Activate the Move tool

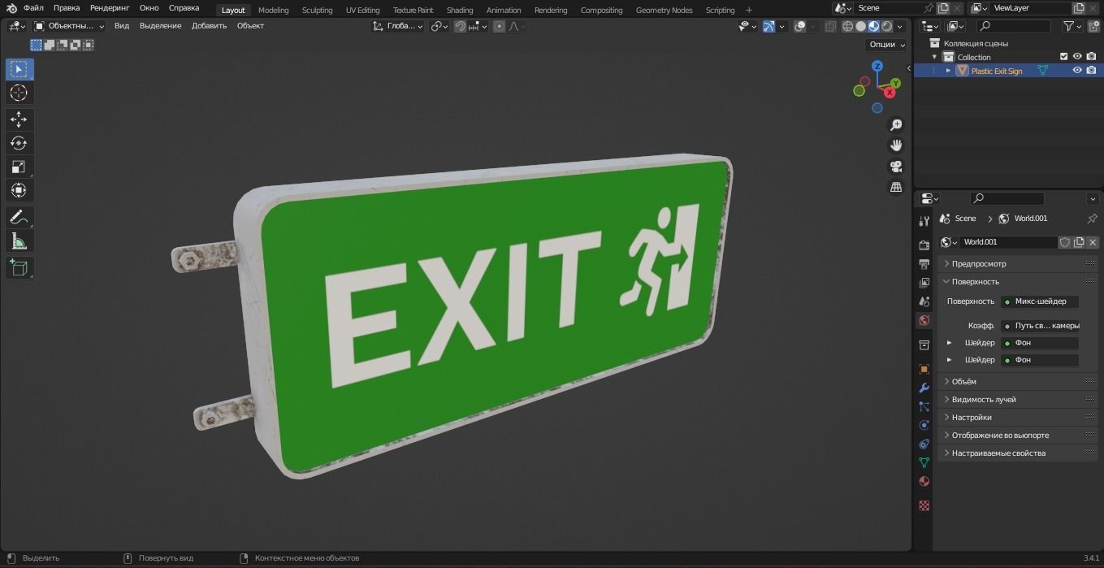click(x=19, y=120)
